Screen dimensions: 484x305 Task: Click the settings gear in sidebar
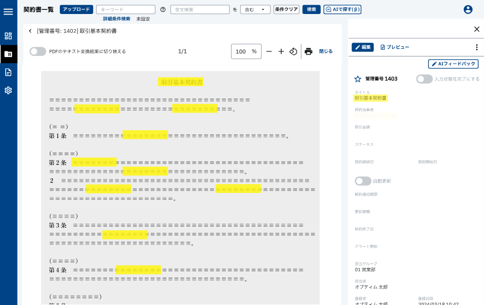pyautogui.click(x=8, y=90)
